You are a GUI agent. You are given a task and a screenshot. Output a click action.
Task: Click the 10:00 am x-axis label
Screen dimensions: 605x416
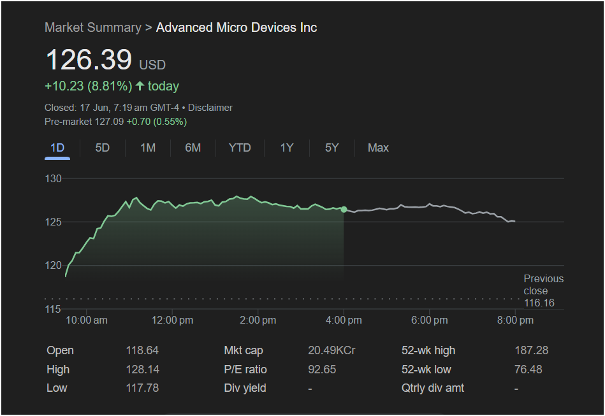click(87, 320)
